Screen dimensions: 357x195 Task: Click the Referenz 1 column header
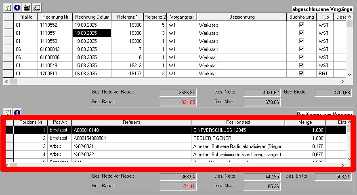coord(128,17)
